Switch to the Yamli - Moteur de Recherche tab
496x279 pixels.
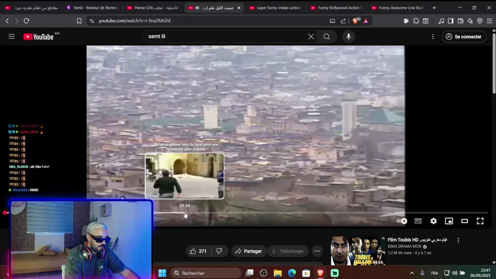coord(93,8)
